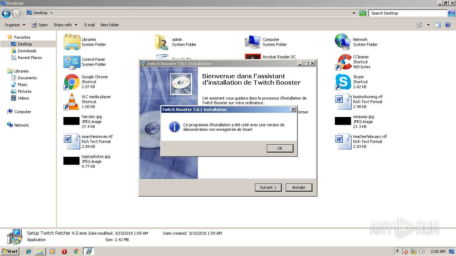Open Explorer help icon
This screenshot has height=256, width=456.
(448, 25)
